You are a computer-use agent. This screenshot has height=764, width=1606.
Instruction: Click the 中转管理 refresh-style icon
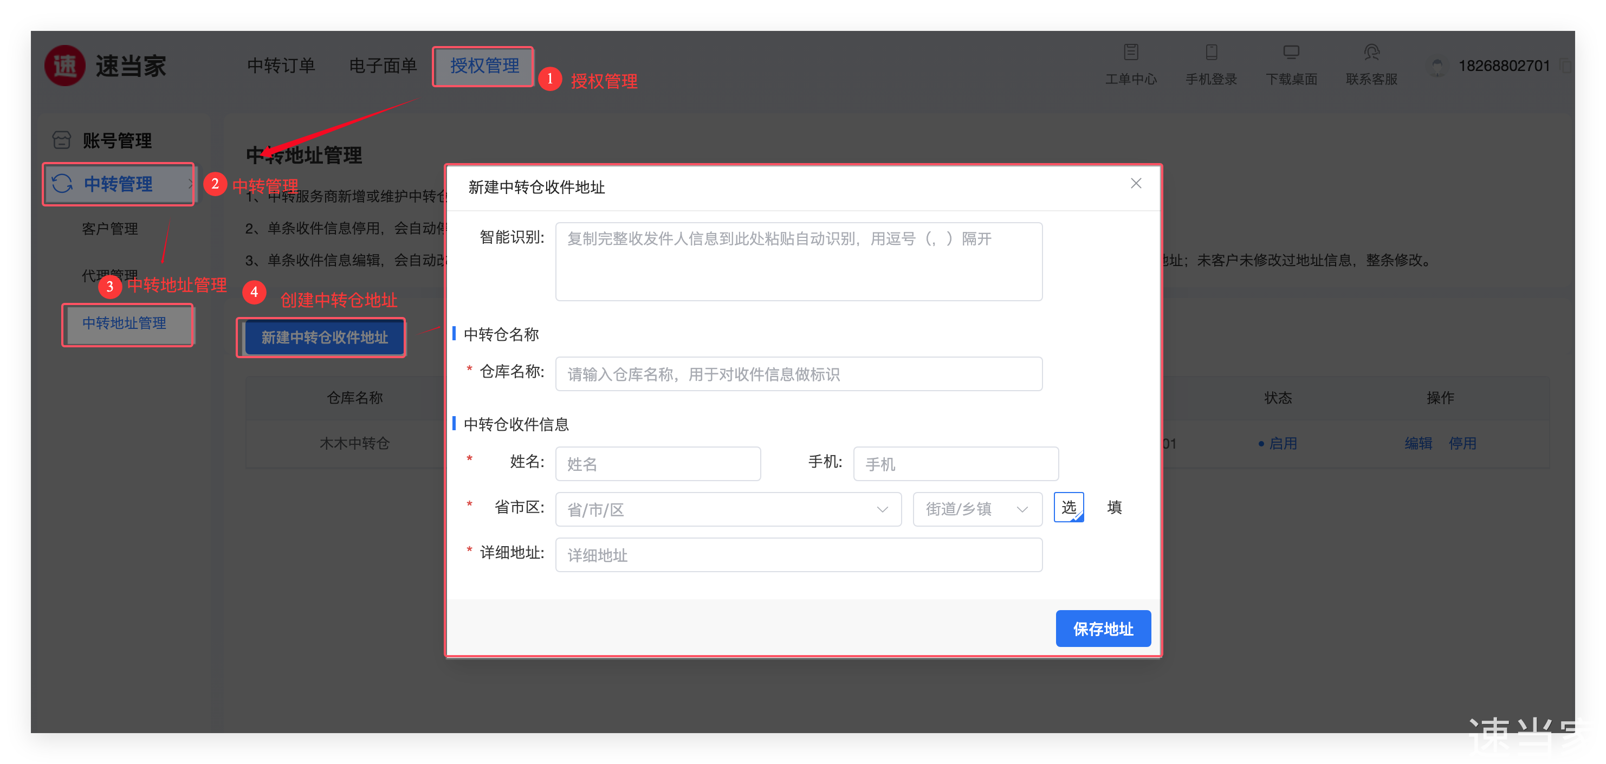click(x=62, y=183)
